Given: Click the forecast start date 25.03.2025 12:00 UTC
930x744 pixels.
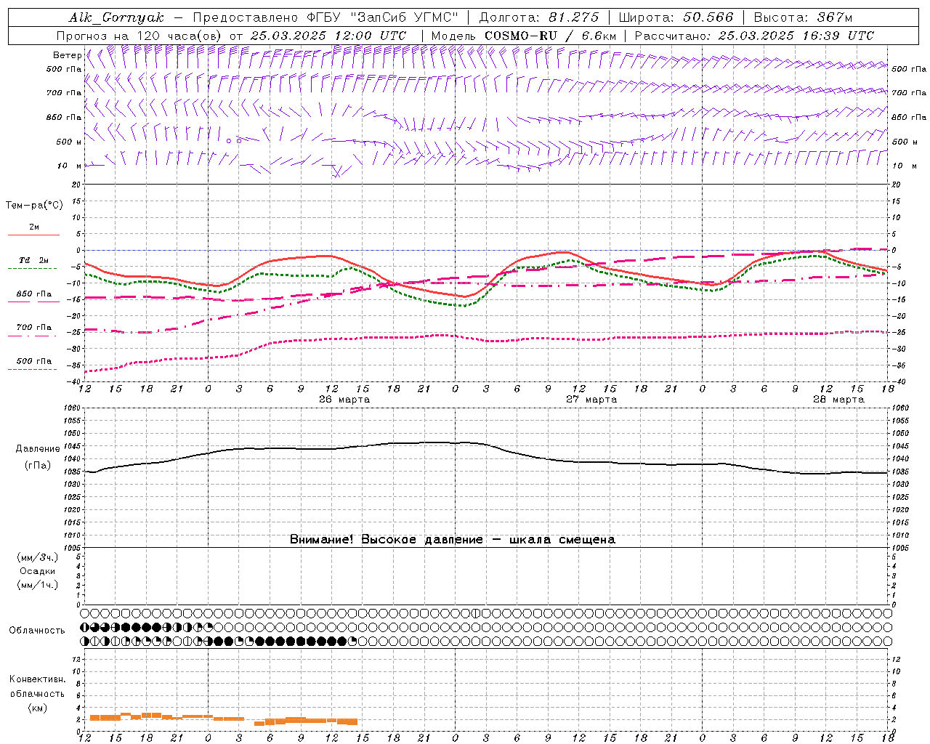Looking at the screenshot, I should click(328, 36).
